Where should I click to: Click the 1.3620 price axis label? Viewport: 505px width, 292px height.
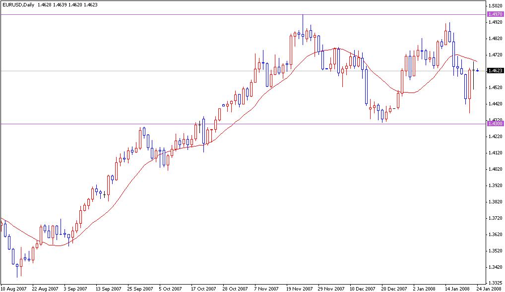496,235
